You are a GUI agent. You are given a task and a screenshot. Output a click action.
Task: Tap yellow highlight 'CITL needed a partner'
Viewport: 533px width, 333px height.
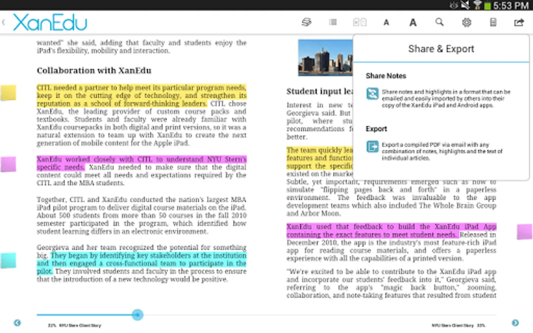point(141,95)
